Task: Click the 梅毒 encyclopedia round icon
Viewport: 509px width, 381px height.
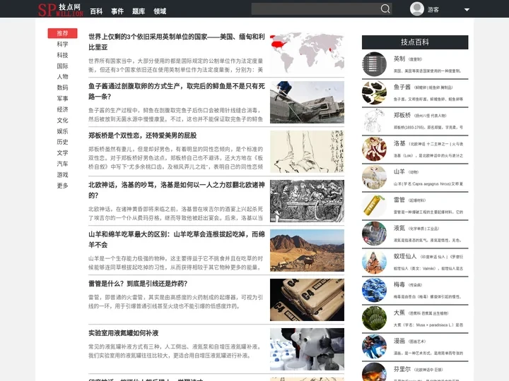Action: click(x=374, y=290)
